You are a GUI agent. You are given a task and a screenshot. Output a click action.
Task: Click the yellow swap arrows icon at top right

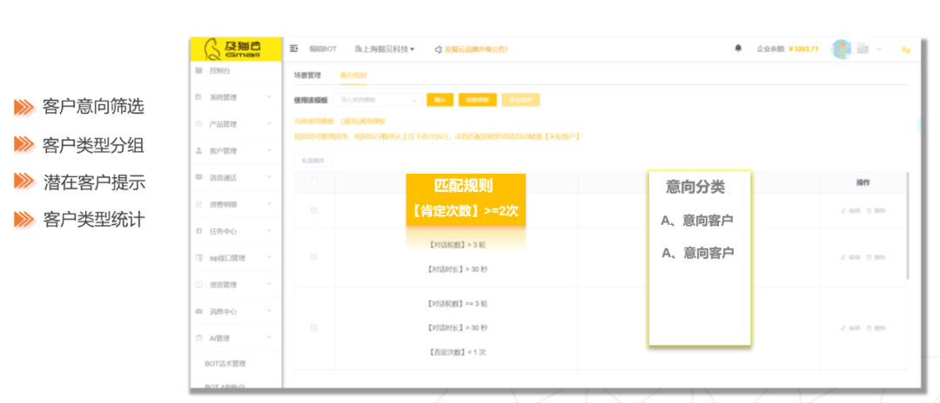(x=905, y=50)
